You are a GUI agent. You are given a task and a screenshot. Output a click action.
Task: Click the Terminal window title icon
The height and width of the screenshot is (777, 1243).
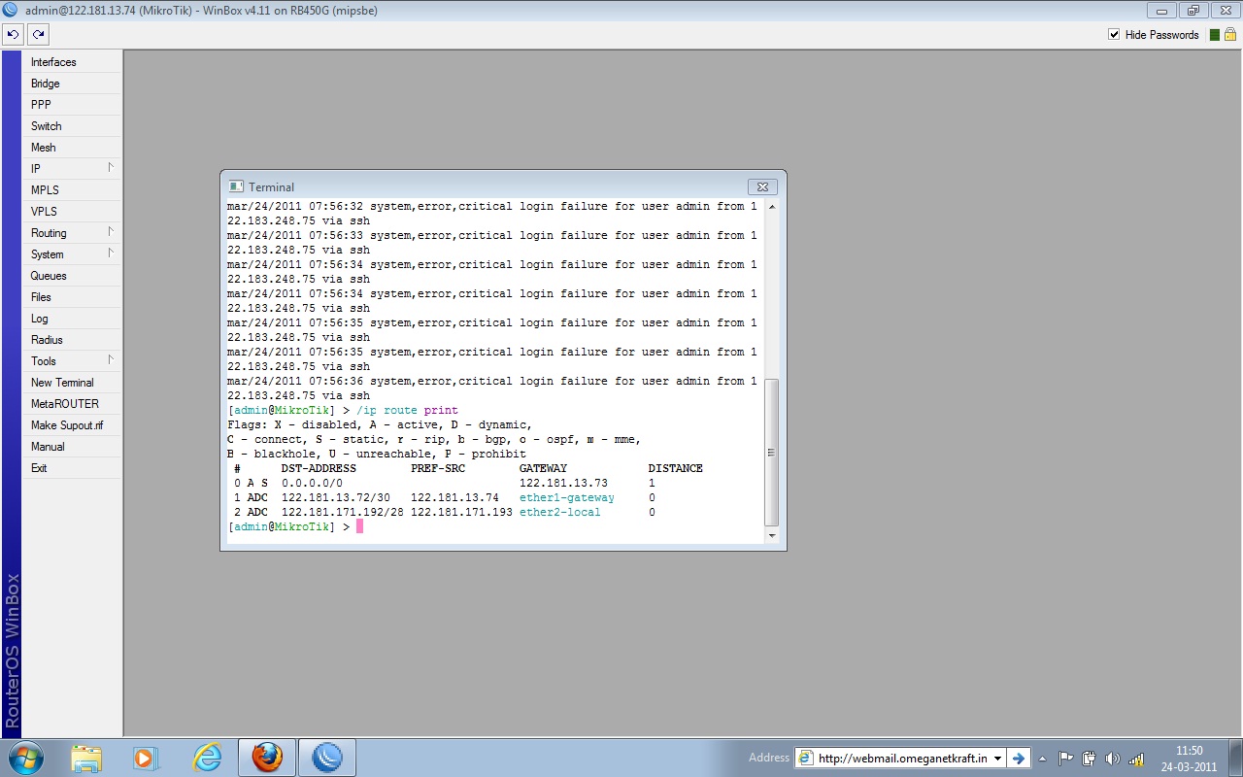[x=235, y=186]
